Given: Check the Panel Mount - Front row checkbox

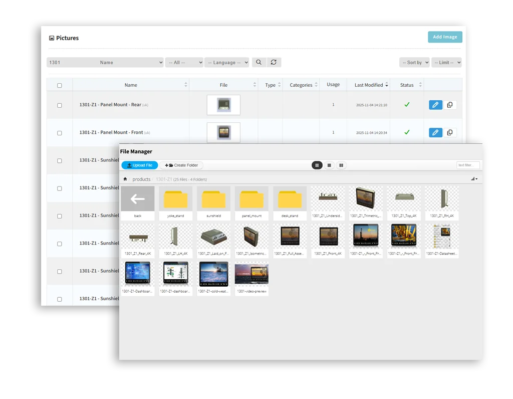Looking at the screenshot, I should [59, 132].
